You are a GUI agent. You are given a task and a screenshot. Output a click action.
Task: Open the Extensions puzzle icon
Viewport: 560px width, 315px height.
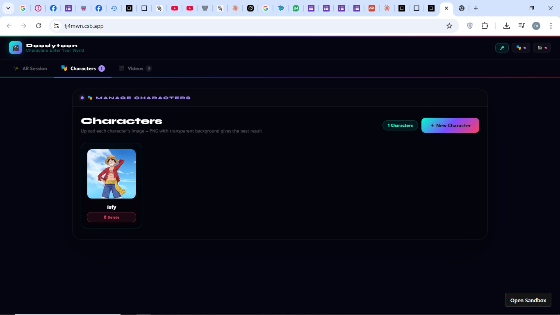[x=485, y=26]
